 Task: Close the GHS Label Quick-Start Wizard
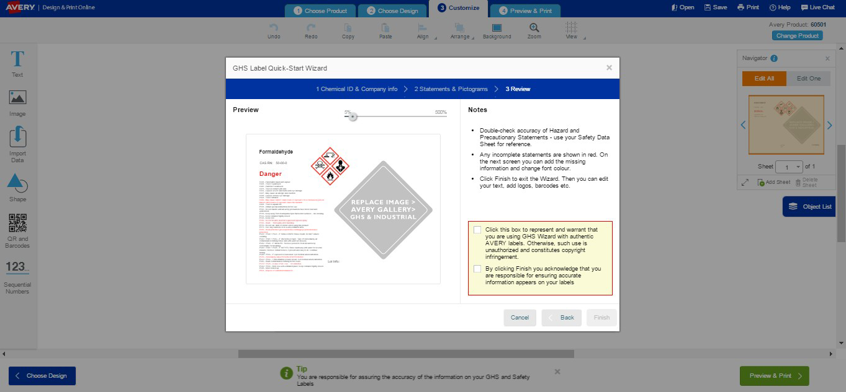point(609,68)
